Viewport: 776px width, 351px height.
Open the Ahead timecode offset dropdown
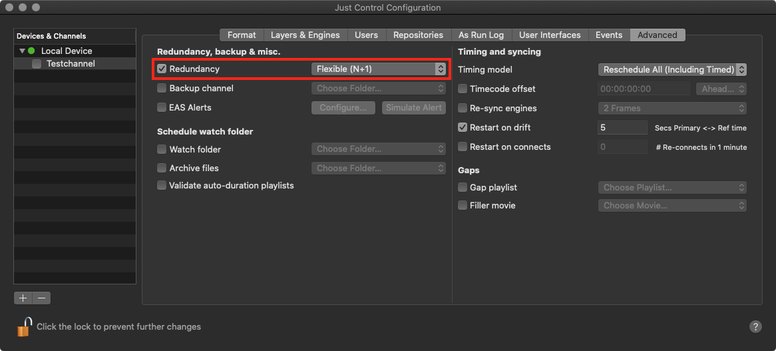tap(721, 89)
